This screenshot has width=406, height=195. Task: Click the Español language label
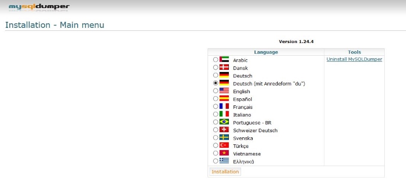(x=243, y=99)
